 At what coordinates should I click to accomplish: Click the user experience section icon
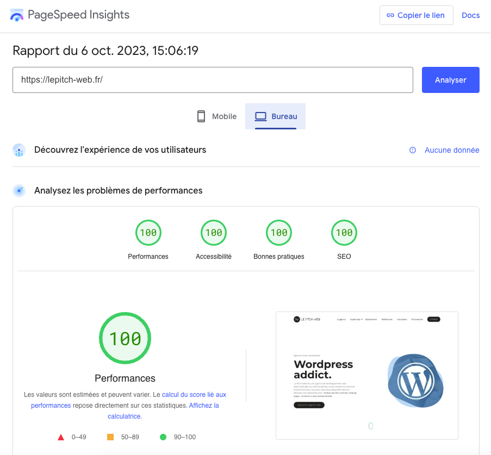tap(19, 150)
